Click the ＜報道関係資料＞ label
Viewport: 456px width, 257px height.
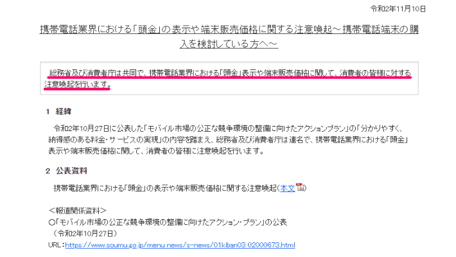point(77,211)
